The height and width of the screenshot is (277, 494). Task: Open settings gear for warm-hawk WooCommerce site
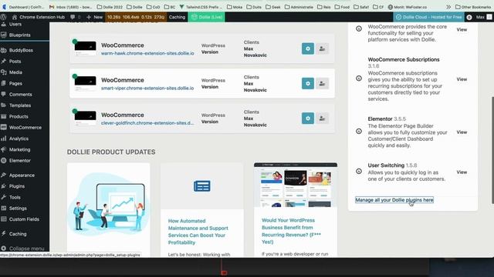[x=308, y=48]
